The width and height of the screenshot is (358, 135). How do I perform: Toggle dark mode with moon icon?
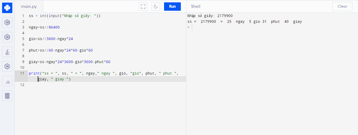pos(156,7)
